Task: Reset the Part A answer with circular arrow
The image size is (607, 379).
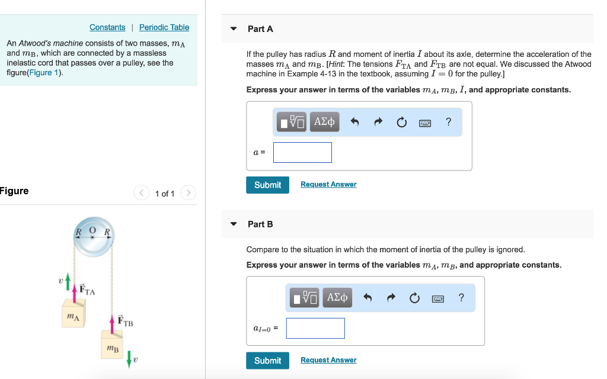Action: [x=401, y=122]
